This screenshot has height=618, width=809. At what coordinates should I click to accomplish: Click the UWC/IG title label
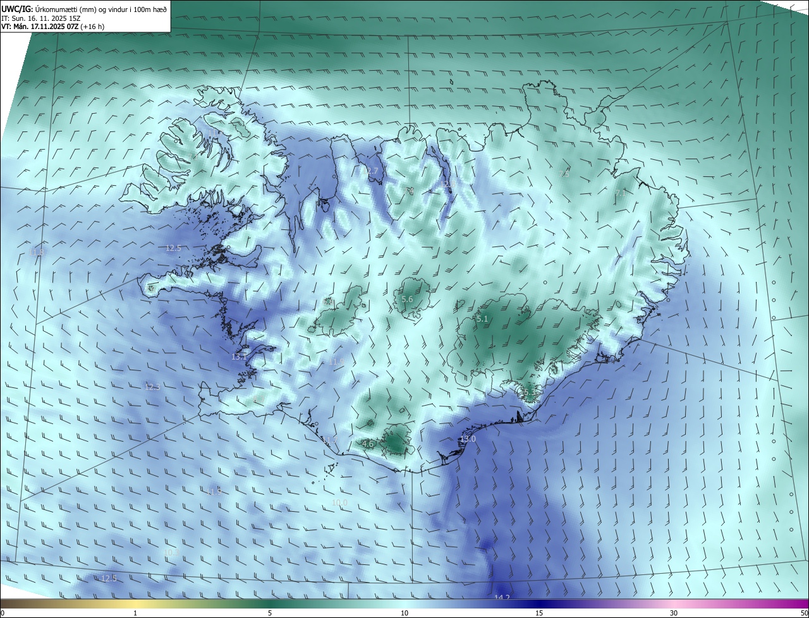(x=16, y=9)
